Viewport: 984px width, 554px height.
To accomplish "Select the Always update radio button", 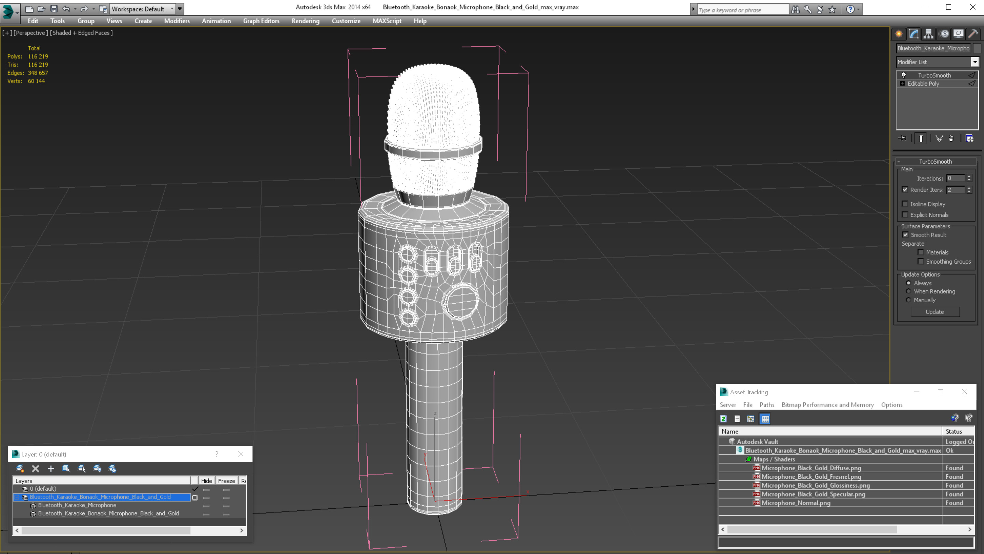I will (908, 283).
